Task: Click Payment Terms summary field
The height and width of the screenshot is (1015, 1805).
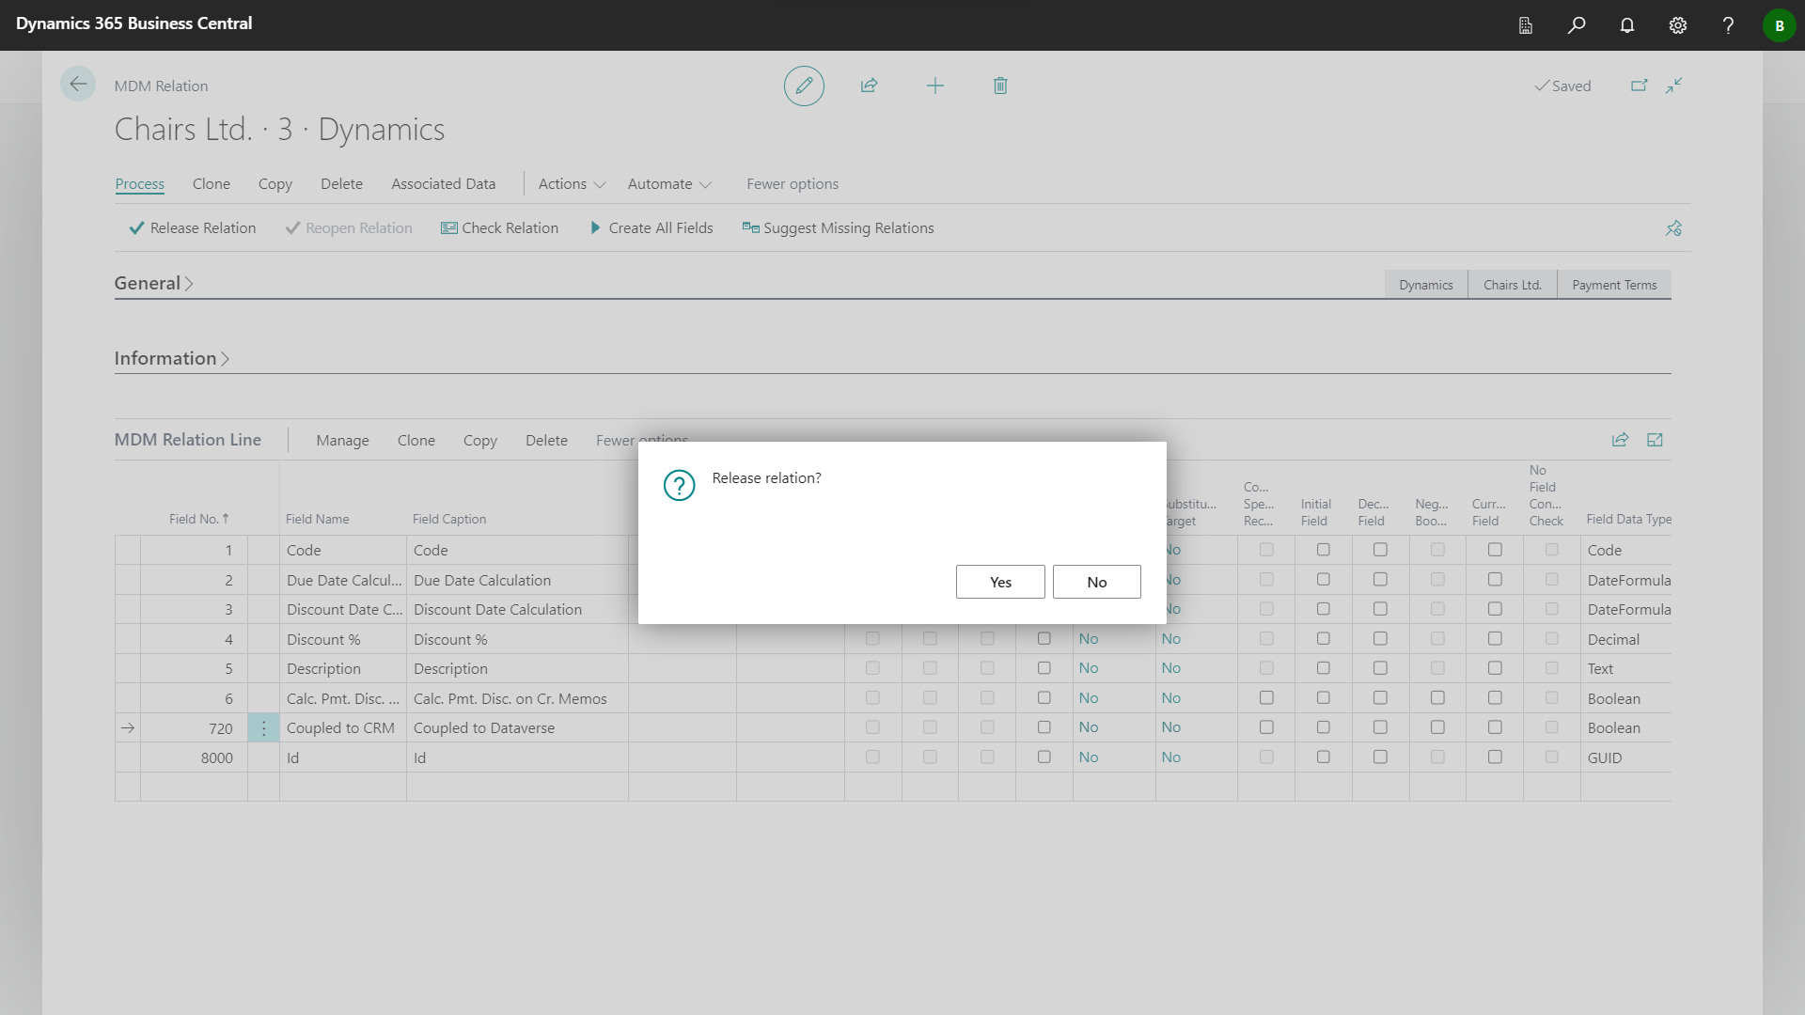Action: pyautogui.click(x=1614, y=285)
